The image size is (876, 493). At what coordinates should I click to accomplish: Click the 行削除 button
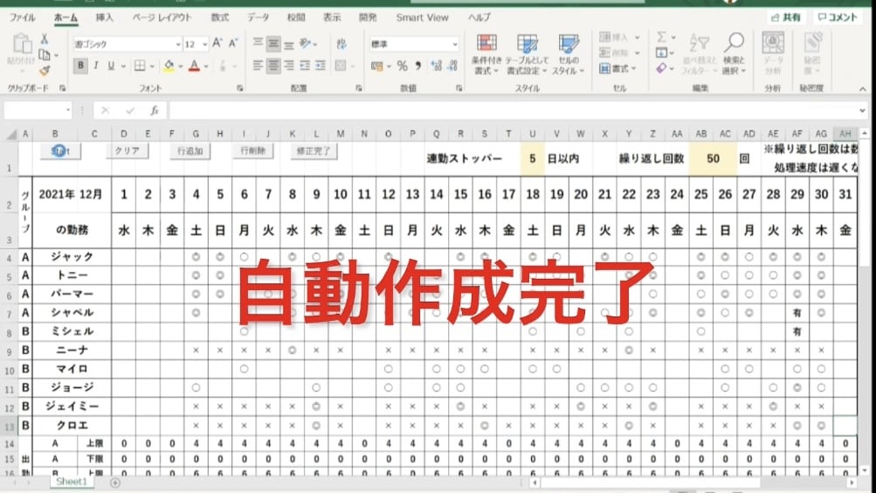coord(253,151)
